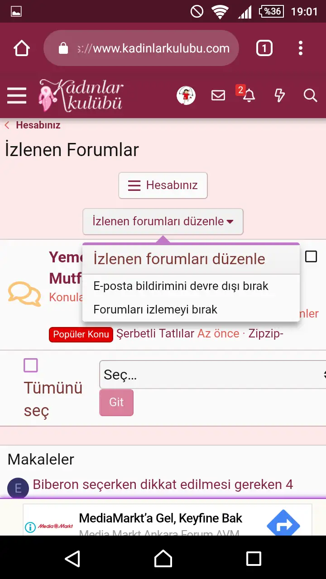326x579 pixels.
Task: Expand İzlenen forumları düzenle dropdown
Action: pos(163,222)
